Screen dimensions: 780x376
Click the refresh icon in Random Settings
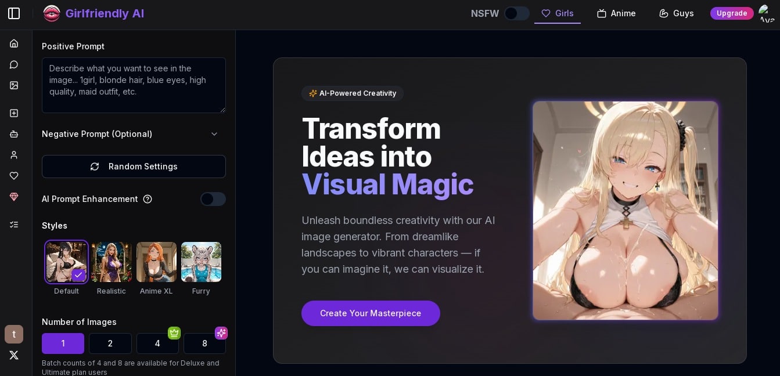(x=95, y=167)
